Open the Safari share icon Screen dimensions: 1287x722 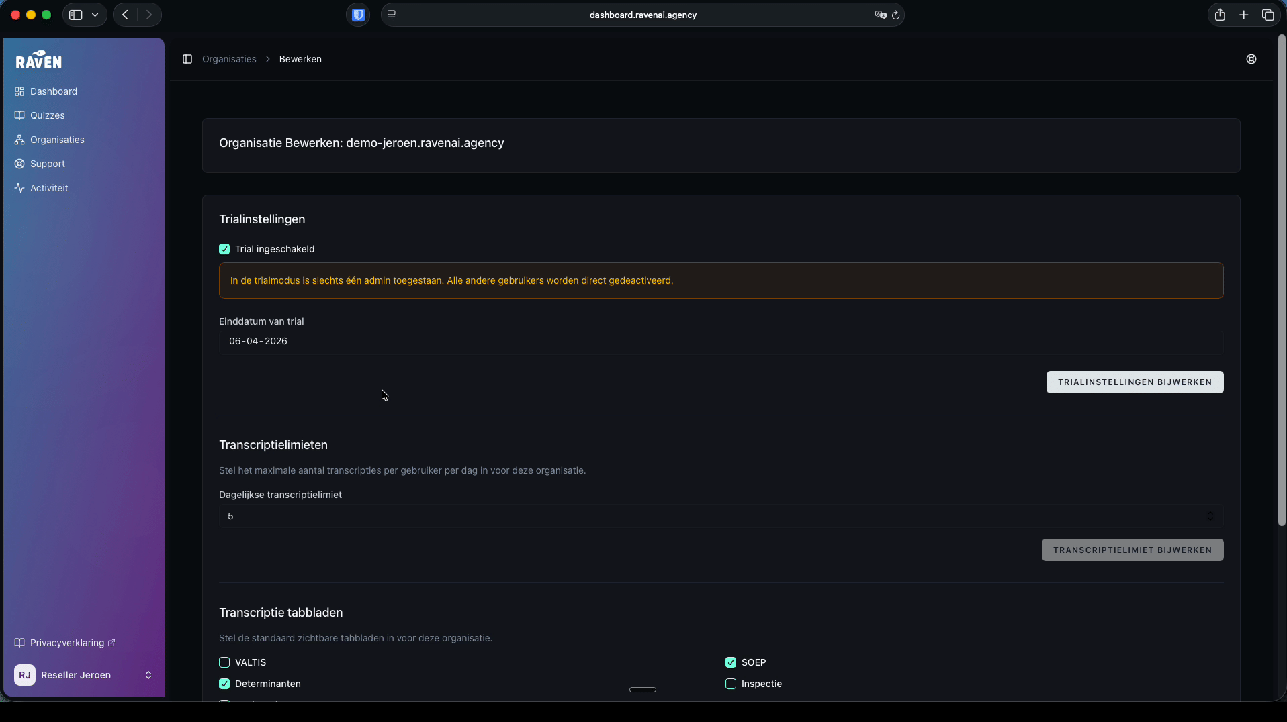click(1220, 15)
